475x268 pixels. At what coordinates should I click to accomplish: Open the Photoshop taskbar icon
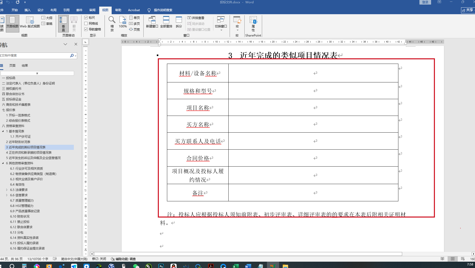coord(161,266)
